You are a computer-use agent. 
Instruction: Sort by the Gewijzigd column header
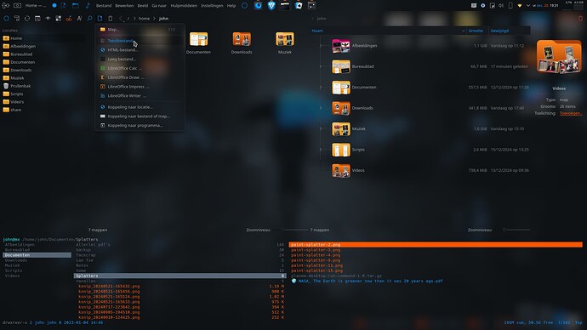509,31
